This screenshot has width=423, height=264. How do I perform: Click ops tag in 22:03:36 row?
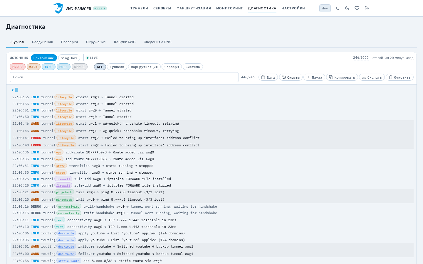pos(59,152)
